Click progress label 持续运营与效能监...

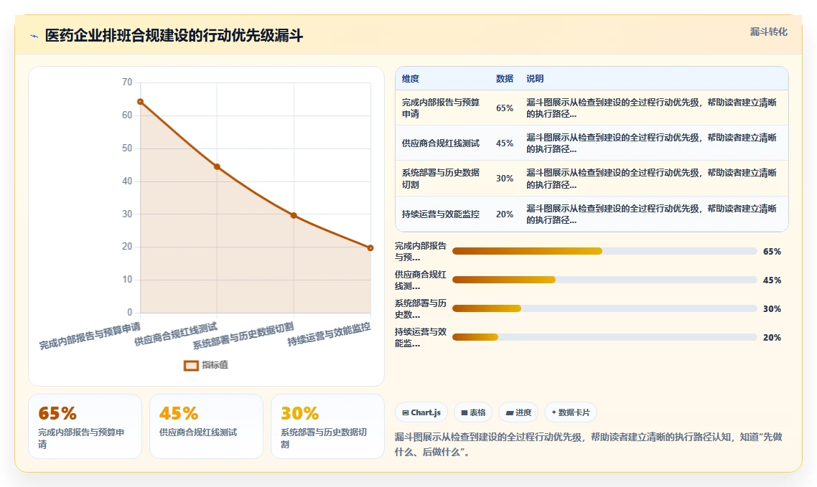pos(421,337)
